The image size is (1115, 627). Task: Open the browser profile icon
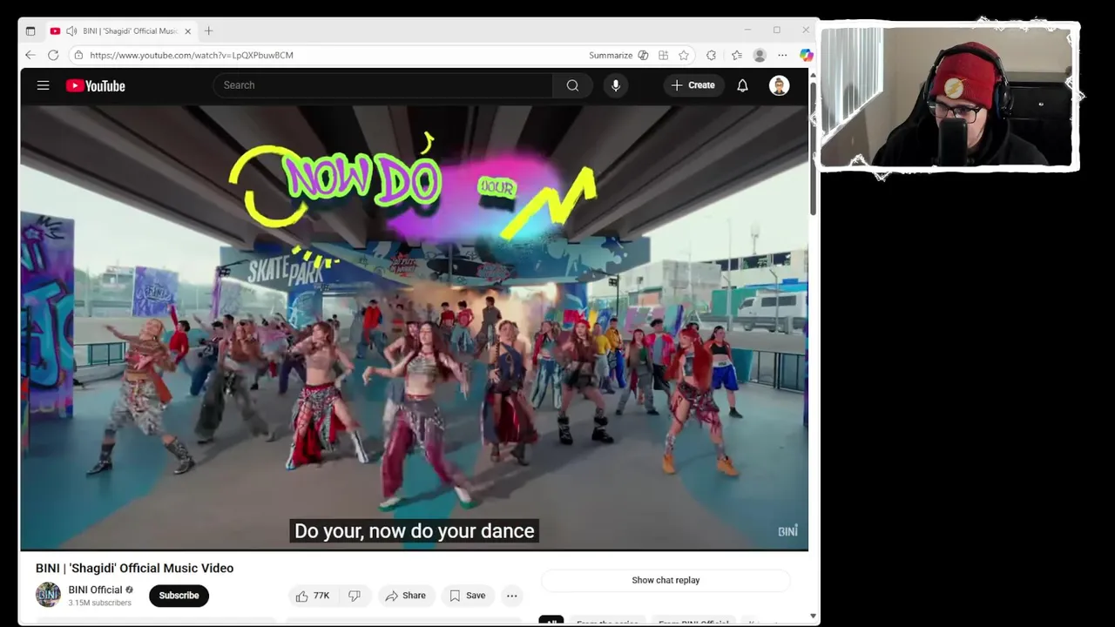(760, 55)
